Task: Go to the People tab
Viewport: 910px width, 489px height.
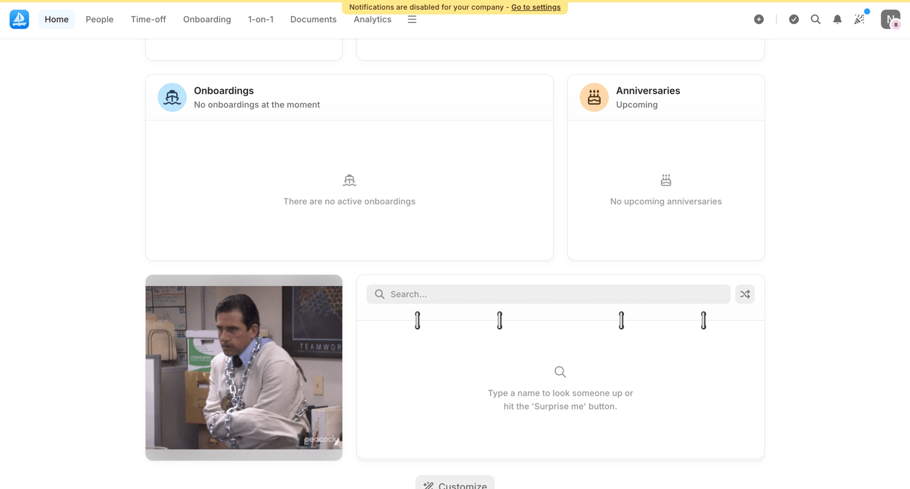Action: point(99,19)
